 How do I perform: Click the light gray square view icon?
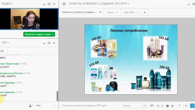[172, 106]
